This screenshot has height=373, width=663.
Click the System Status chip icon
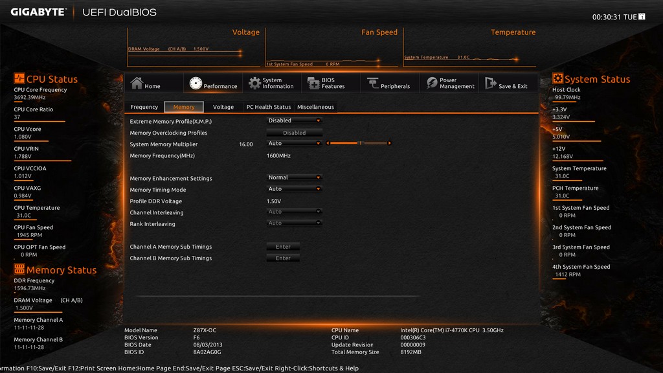click(x=557, y=78)
